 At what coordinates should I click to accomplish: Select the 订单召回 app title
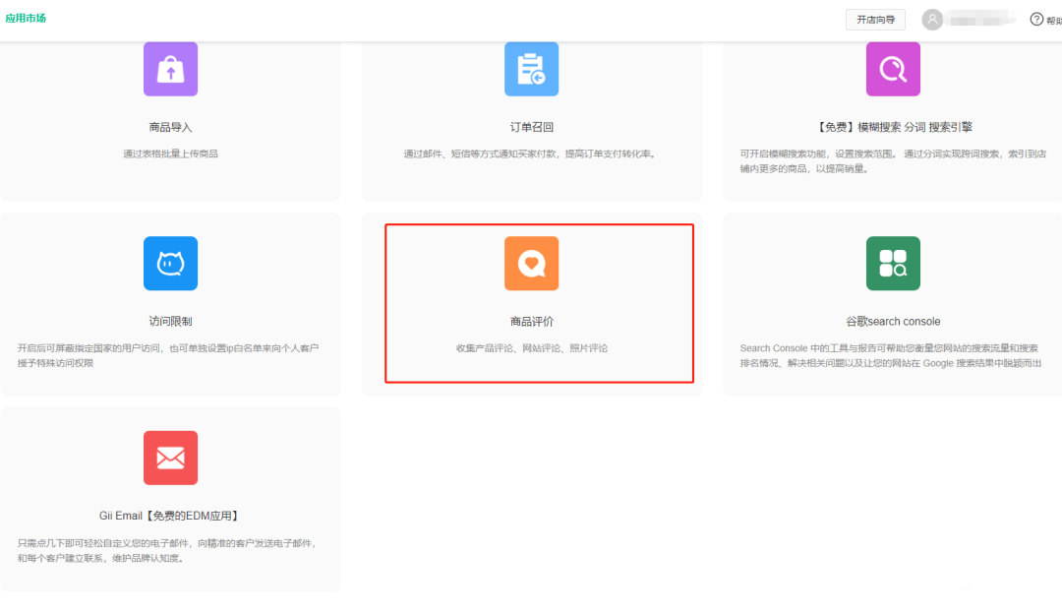point(531,127)
